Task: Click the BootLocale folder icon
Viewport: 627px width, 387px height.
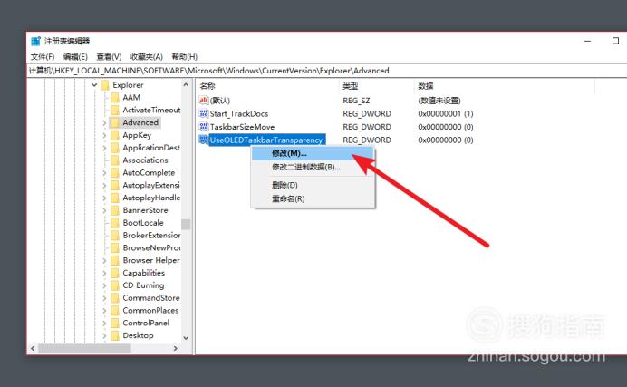Action: (115, 223)
